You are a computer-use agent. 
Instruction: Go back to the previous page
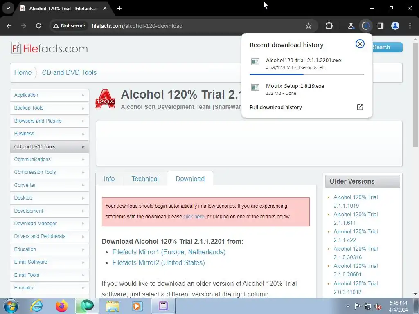pos(9,26)
